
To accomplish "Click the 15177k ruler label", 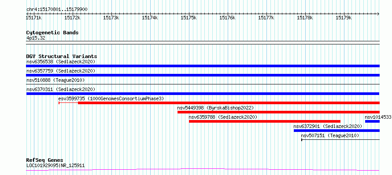I will (x=266, y=18).
